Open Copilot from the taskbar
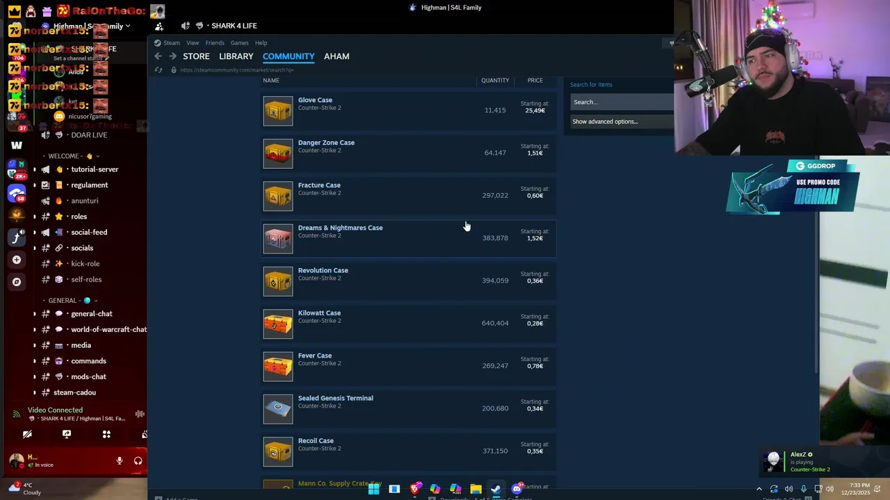890x500 pixels. point(435,489)
